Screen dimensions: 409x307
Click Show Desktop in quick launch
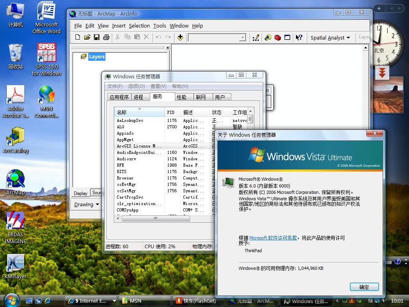click(x=29, y=301)
